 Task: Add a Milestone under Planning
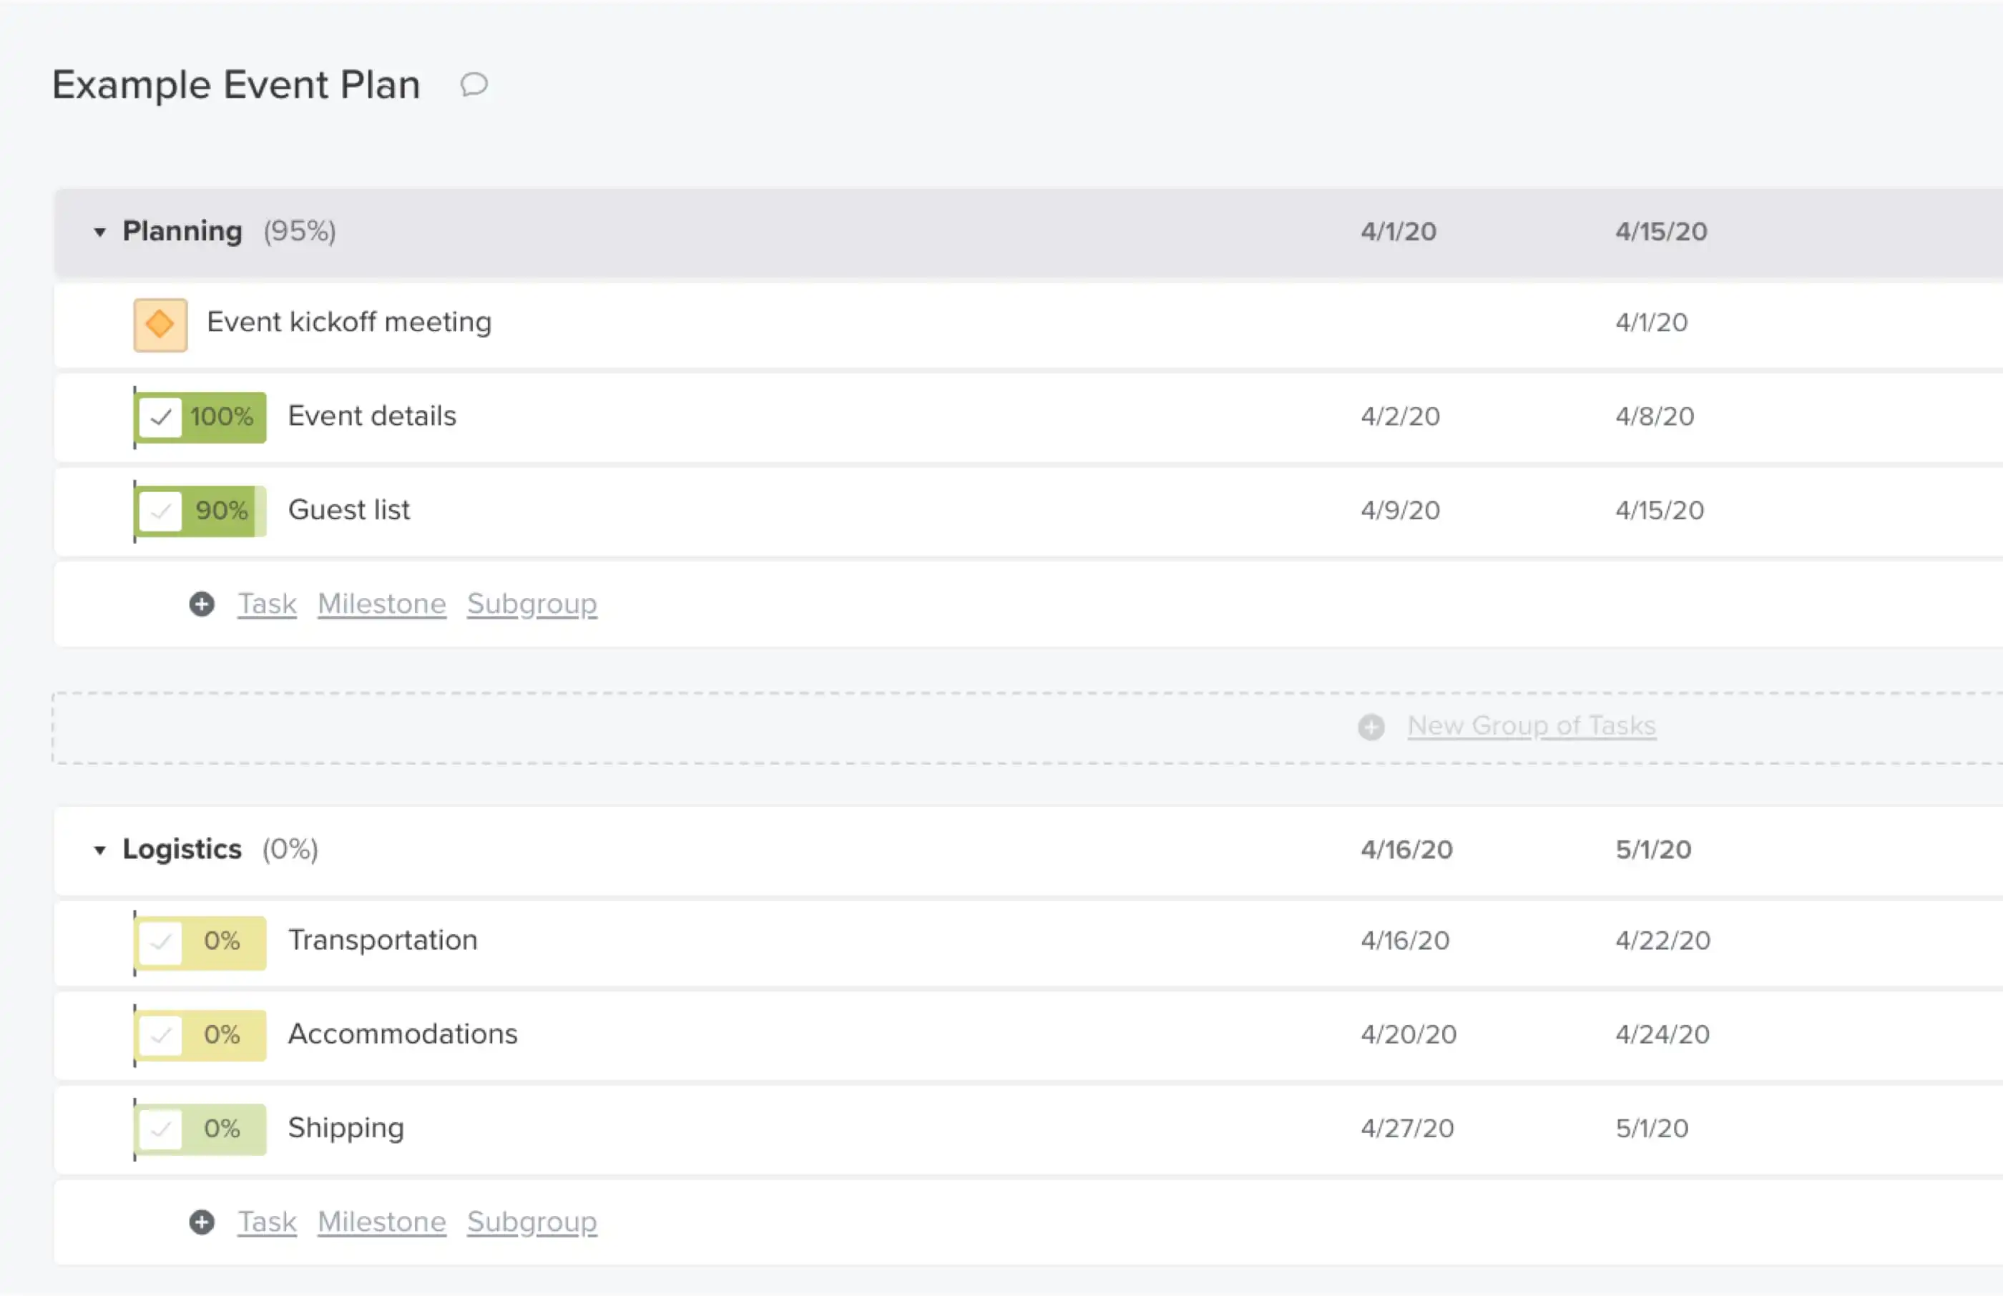coord(381,604)
